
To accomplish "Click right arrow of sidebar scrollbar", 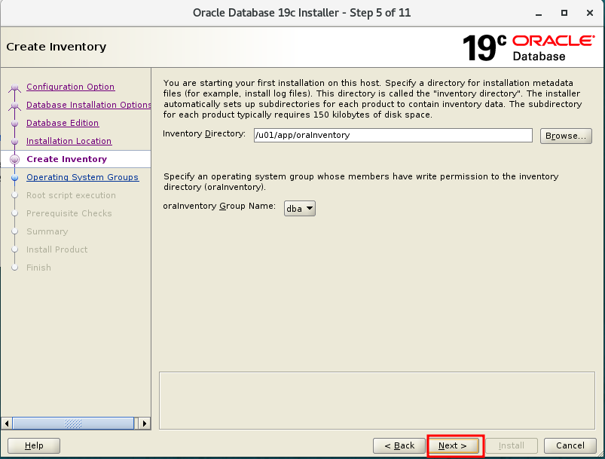I will (x=145, y=424).
